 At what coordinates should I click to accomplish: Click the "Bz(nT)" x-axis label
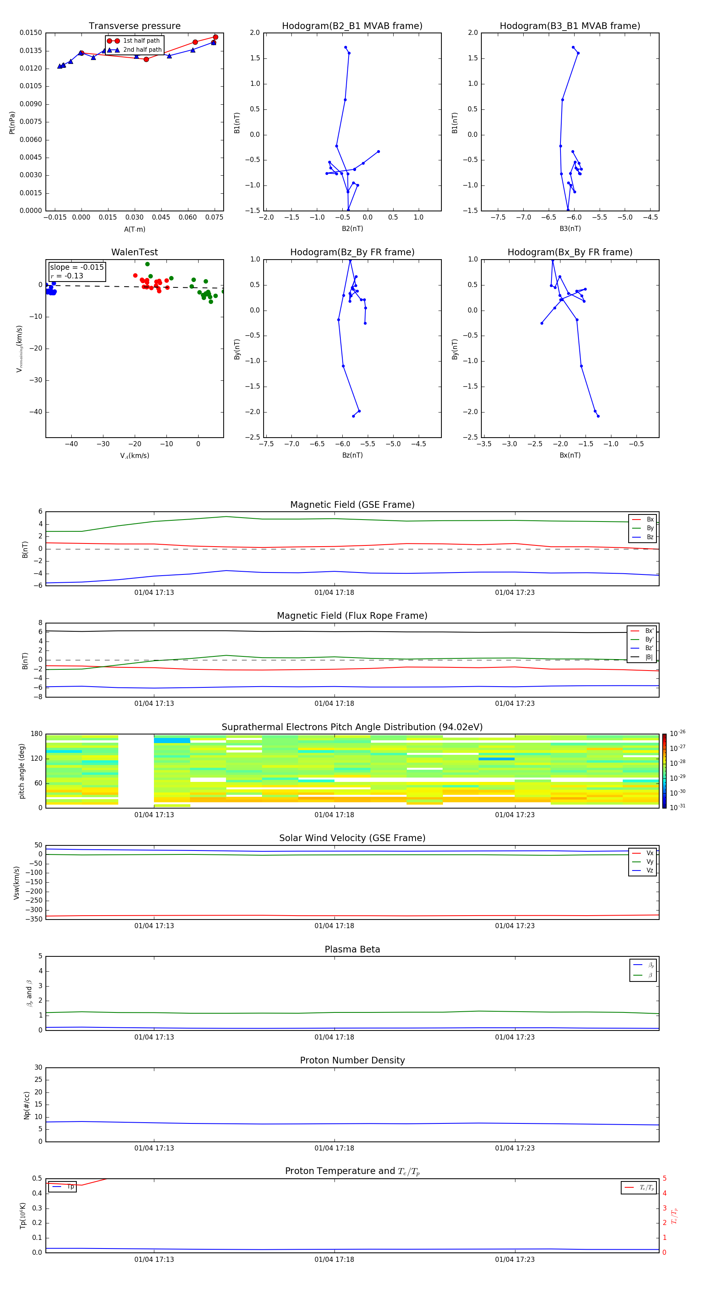pyautogui.click(x=352, y=455)
